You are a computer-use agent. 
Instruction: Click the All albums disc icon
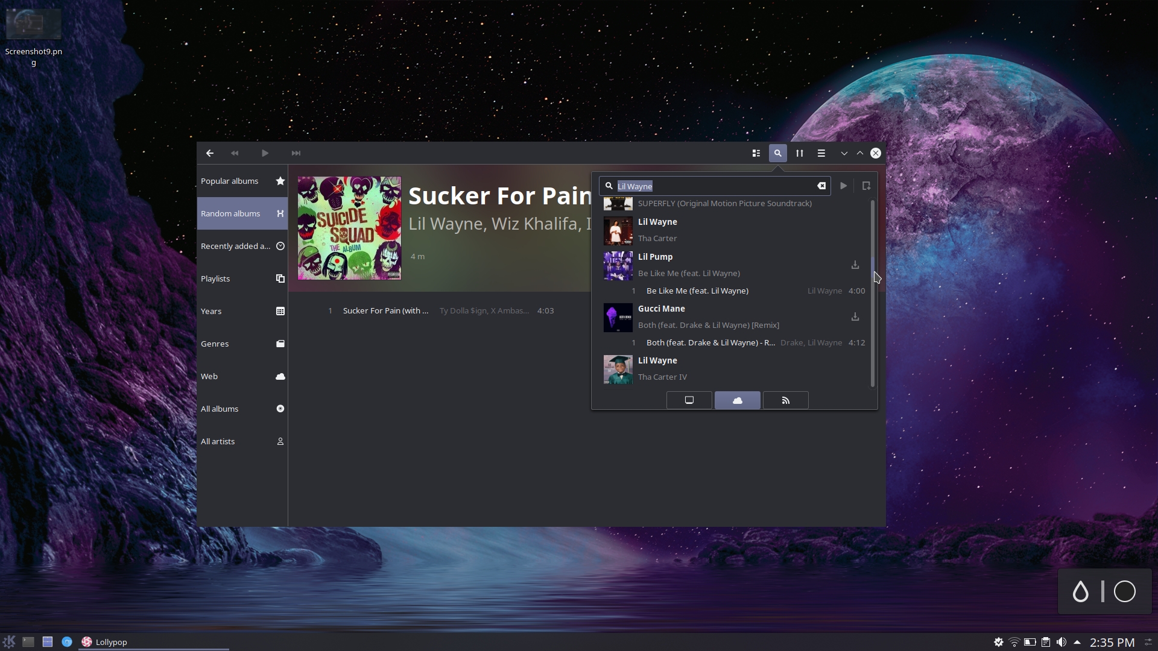click(x=280, y=409)
